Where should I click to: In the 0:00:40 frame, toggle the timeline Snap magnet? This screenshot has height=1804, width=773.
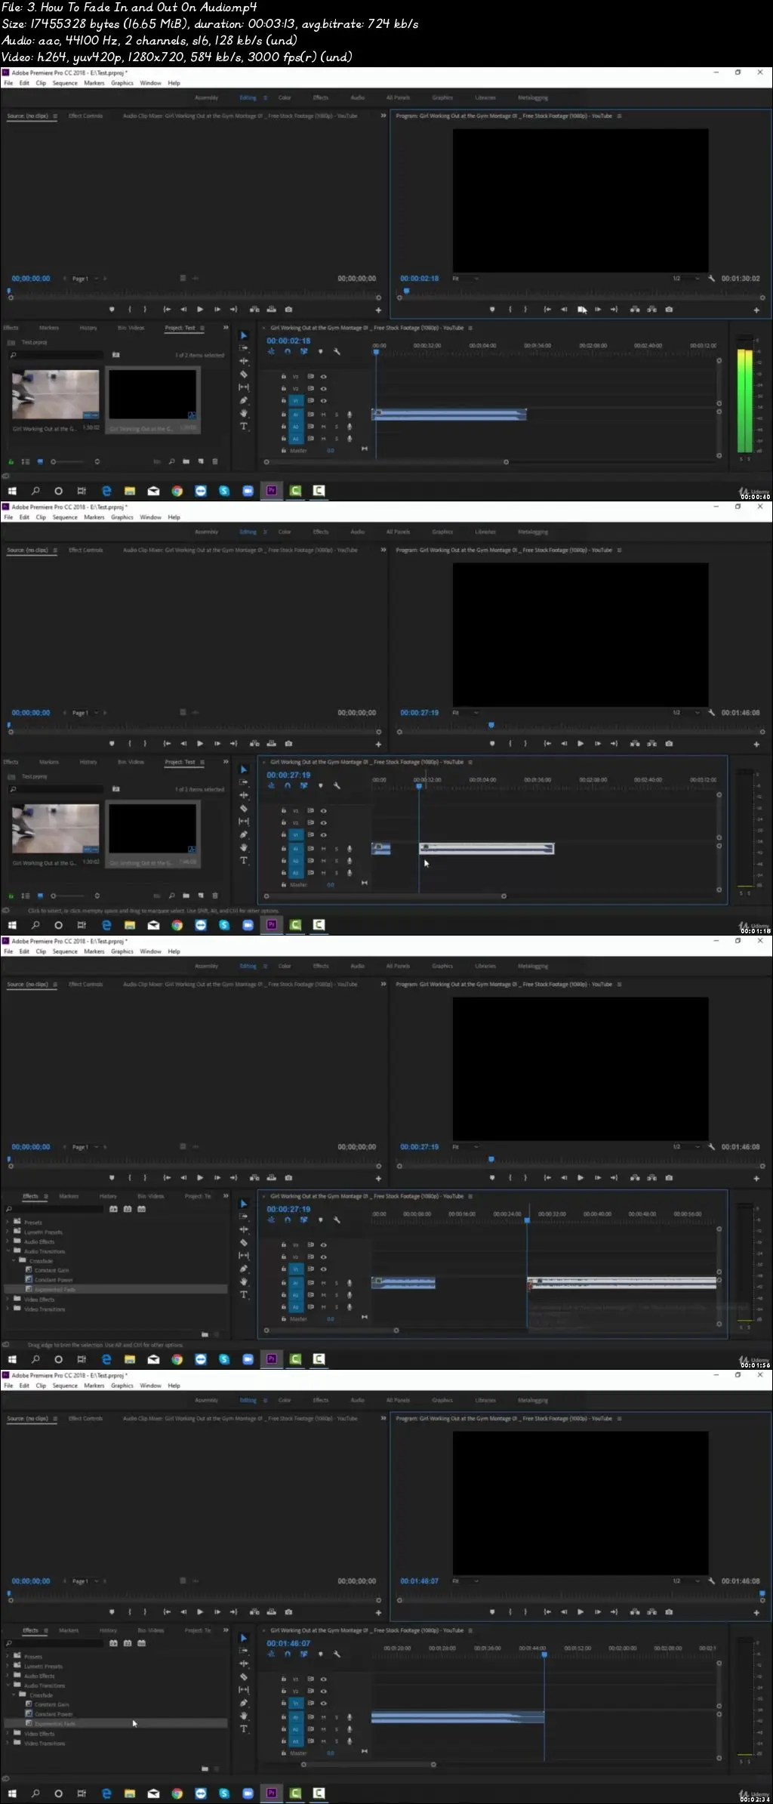pyautogui.click(x=288, y=351)
